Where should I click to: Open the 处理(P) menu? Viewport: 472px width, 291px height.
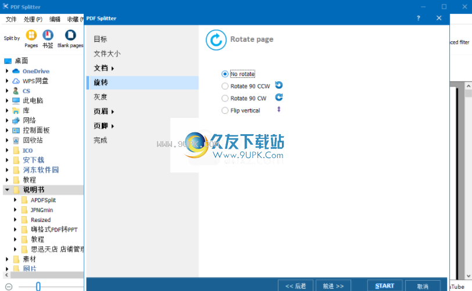pyautogui.click(x=33, y=19)
